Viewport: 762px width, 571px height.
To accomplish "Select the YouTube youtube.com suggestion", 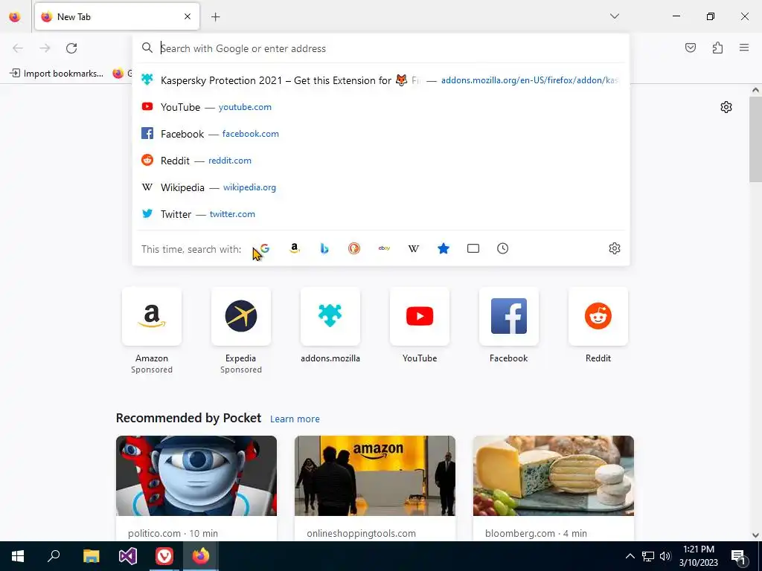I will click(380, 107).
